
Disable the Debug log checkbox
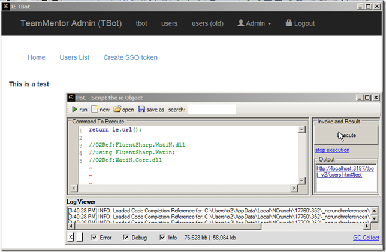[x=126, y=238]
